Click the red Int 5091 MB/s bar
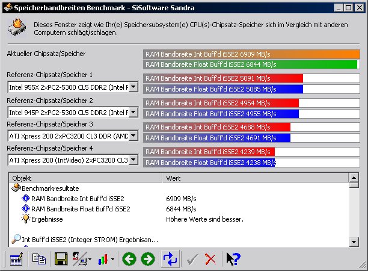Image resolution: width=368 pixels, height=271 pixels. pyautogui.click(x=223, y=78)
